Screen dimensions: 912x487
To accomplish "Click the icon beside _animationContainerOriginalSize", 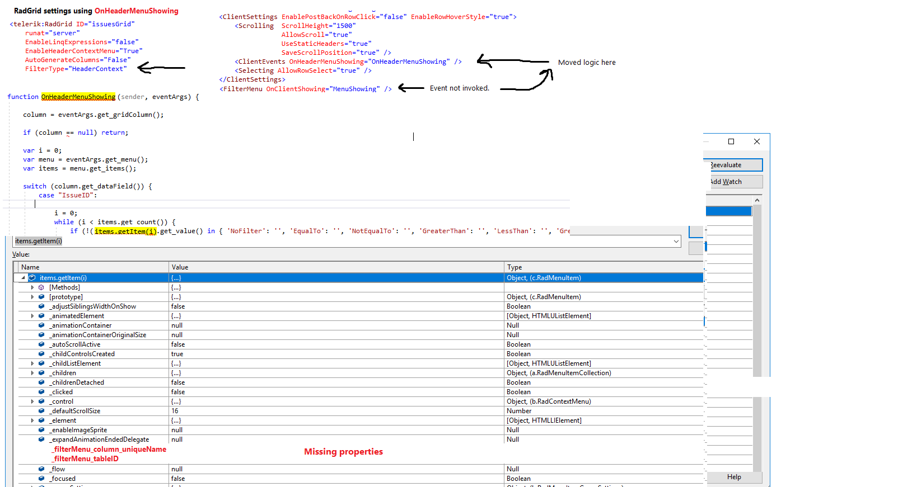I will [41, 335].
